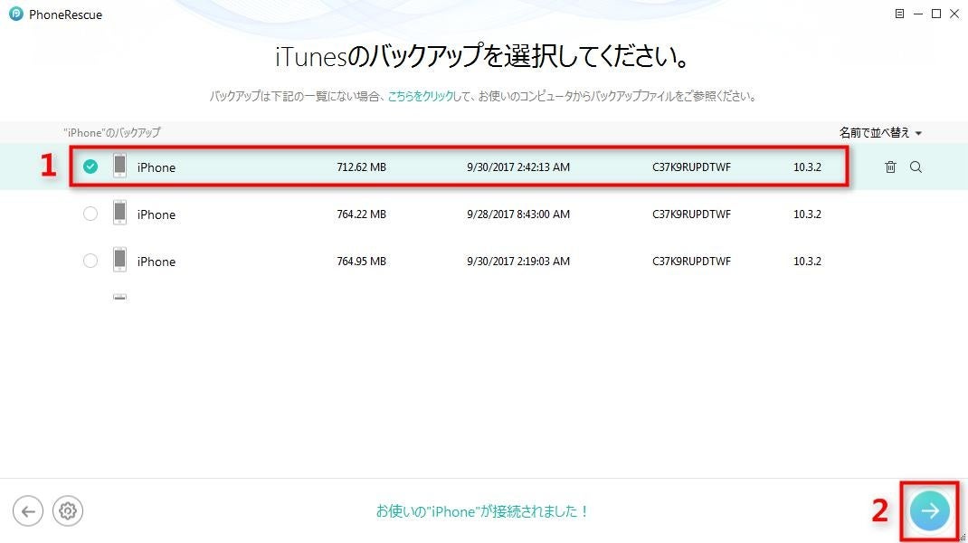968x543 pixels.
Task: Select the 764.95 MB backup radio button
Action: point(90,261)
